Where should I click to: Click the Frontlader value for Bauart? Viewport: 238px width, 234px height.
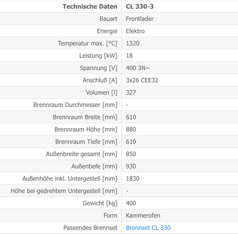coord(140,19)
